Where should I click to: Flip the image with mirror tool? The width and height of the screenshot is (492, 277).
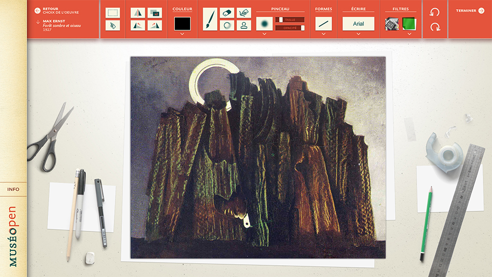138,13
